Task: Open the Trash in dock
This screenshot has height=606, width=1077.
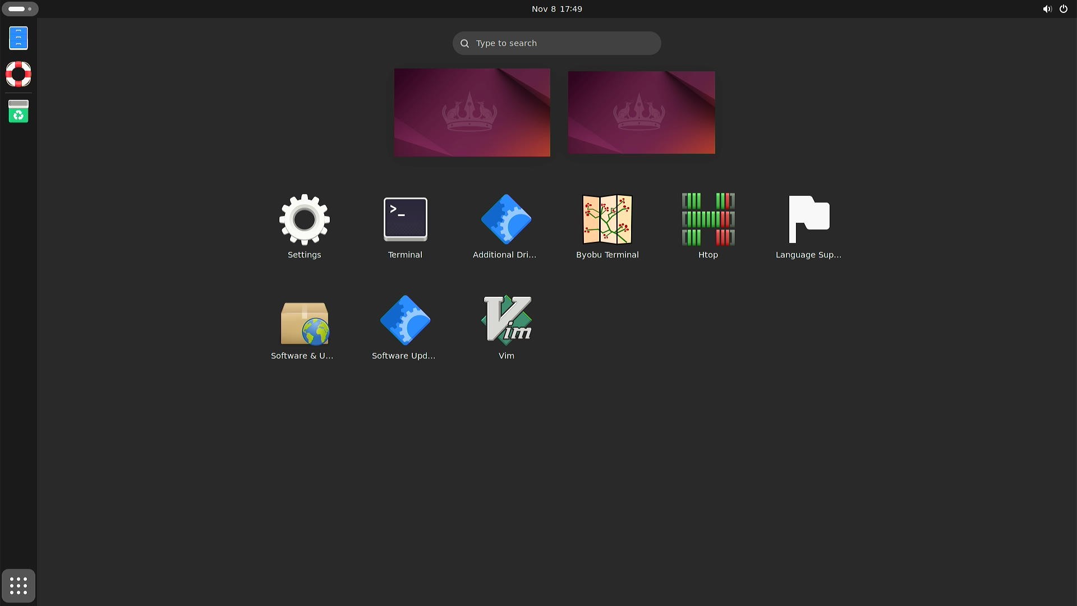Action: coord(19,112)
